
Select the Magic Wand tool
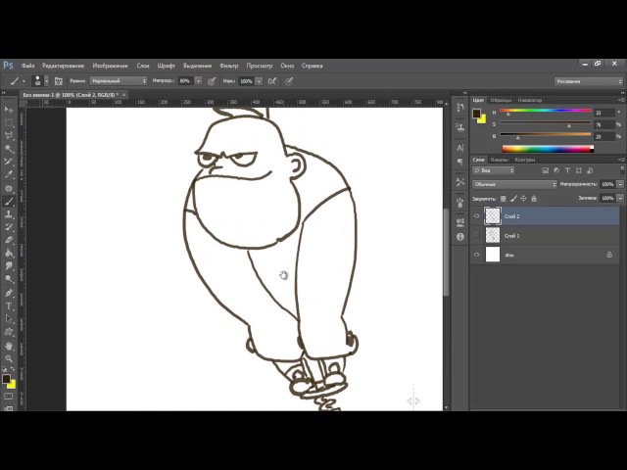pos(9,149)
